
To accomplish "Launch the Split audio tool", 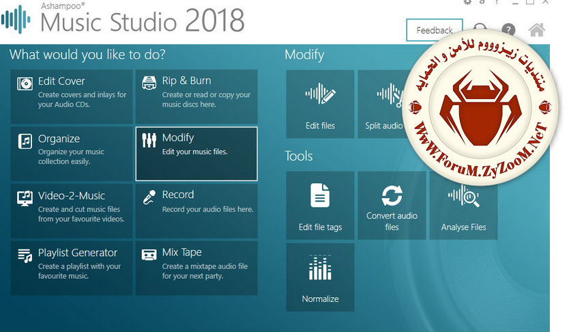I will pyautogui.click(x=383, y=104).
